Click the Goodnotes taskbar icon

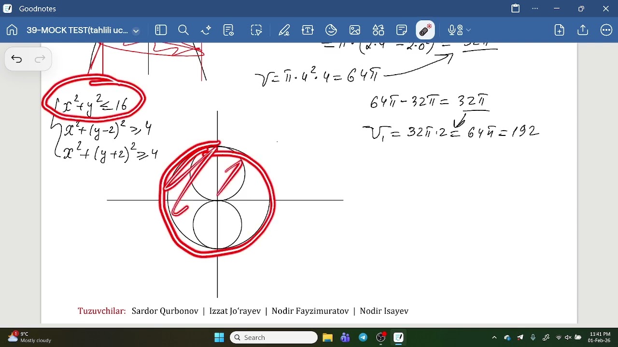tap(399, 337)
